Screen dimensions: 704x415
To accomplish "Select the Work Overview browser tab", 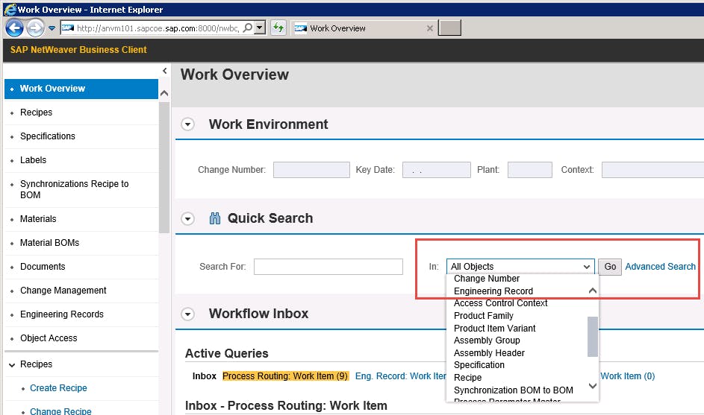I will pyautogui.click(x=364, y=28).
